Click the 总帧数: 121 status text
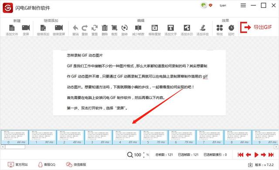Viewport: 279px width, 170px height. point(164,155)
